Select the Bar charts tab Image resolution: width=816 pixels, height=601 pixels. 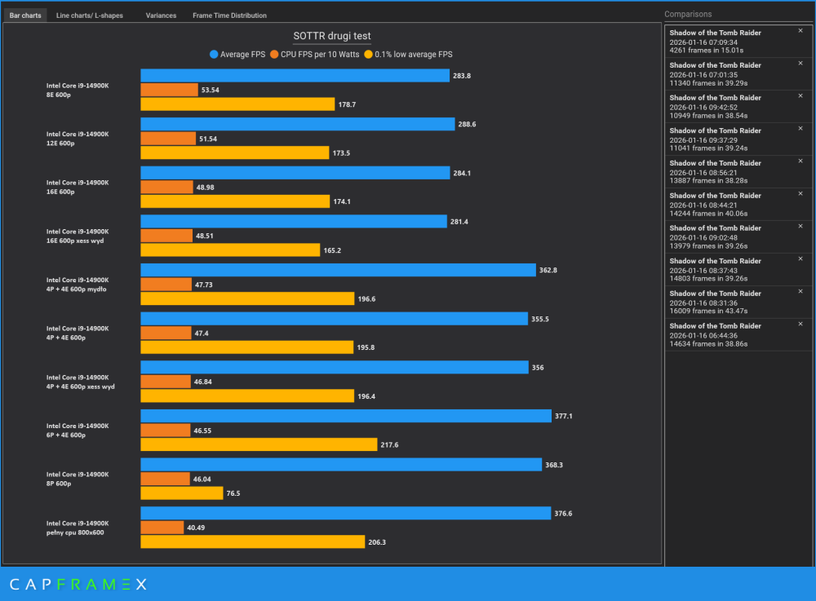pos(25,15)
